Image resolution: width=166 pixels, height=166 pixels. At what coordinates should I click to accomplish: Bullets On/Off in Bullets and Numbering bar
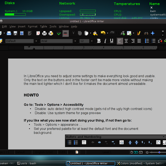(69, 142)
